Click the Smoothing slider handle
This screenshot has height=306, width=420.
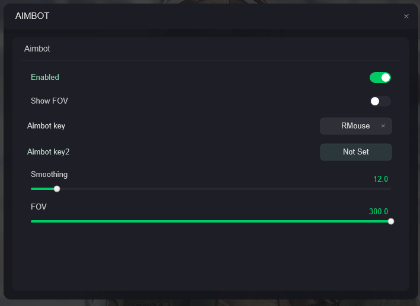(x=57, y=189)
